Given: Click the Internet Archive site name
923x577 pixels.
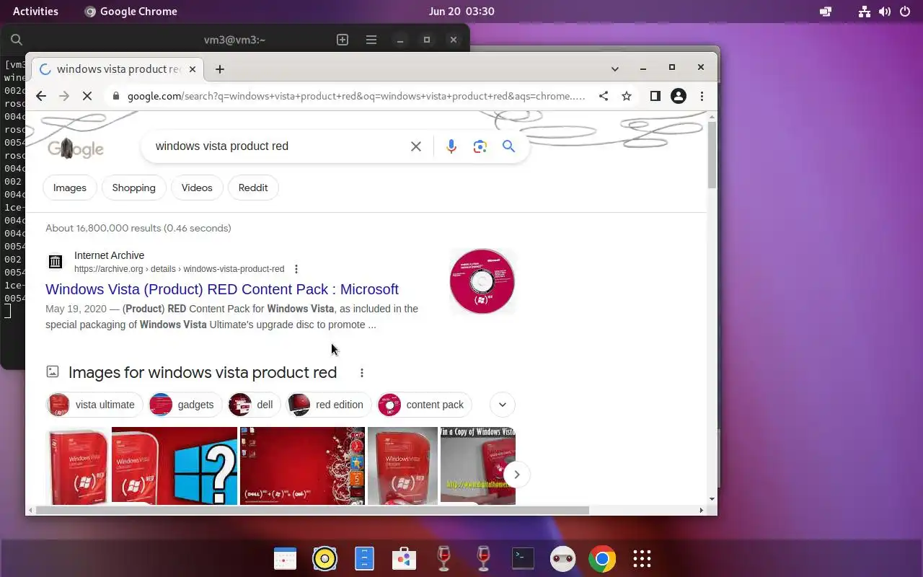Looking at the screenshot, I should [109, 255].
